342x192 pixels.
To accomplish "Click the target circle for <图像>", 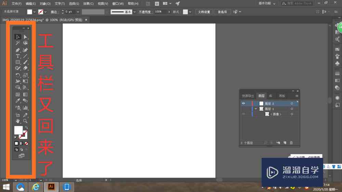I will pyautogui.click(x=292, y=114).
